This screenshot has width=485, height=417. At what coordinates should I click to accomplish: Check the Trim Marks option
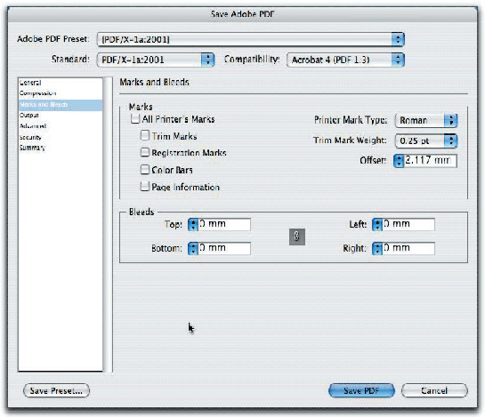(145, 135)
